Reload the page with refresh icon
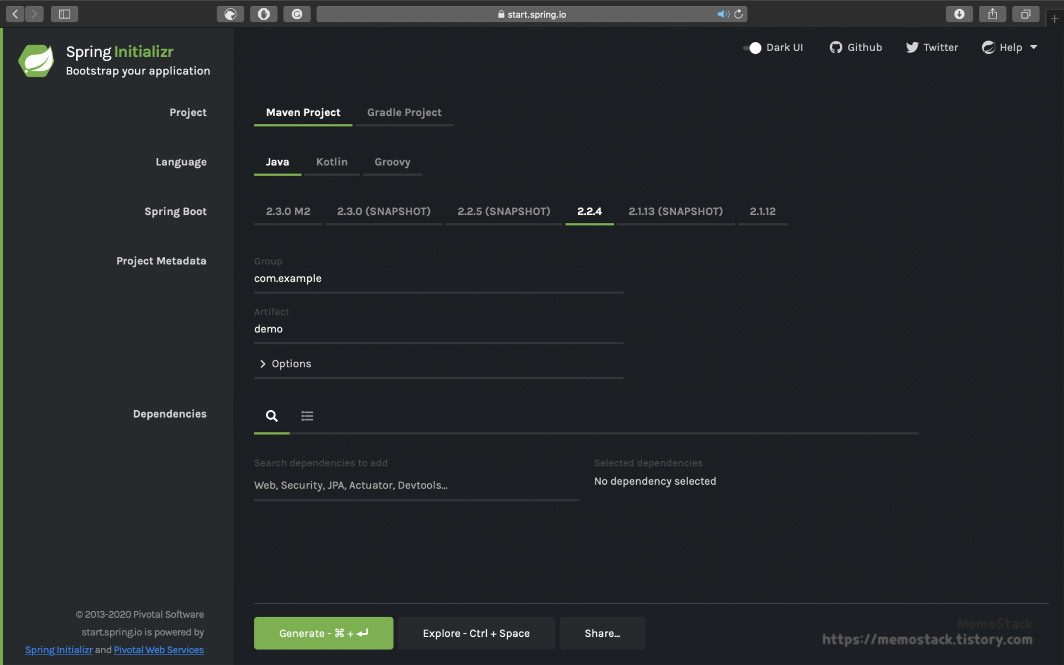This screenshot has width=1064, height=665. point(738,14)
